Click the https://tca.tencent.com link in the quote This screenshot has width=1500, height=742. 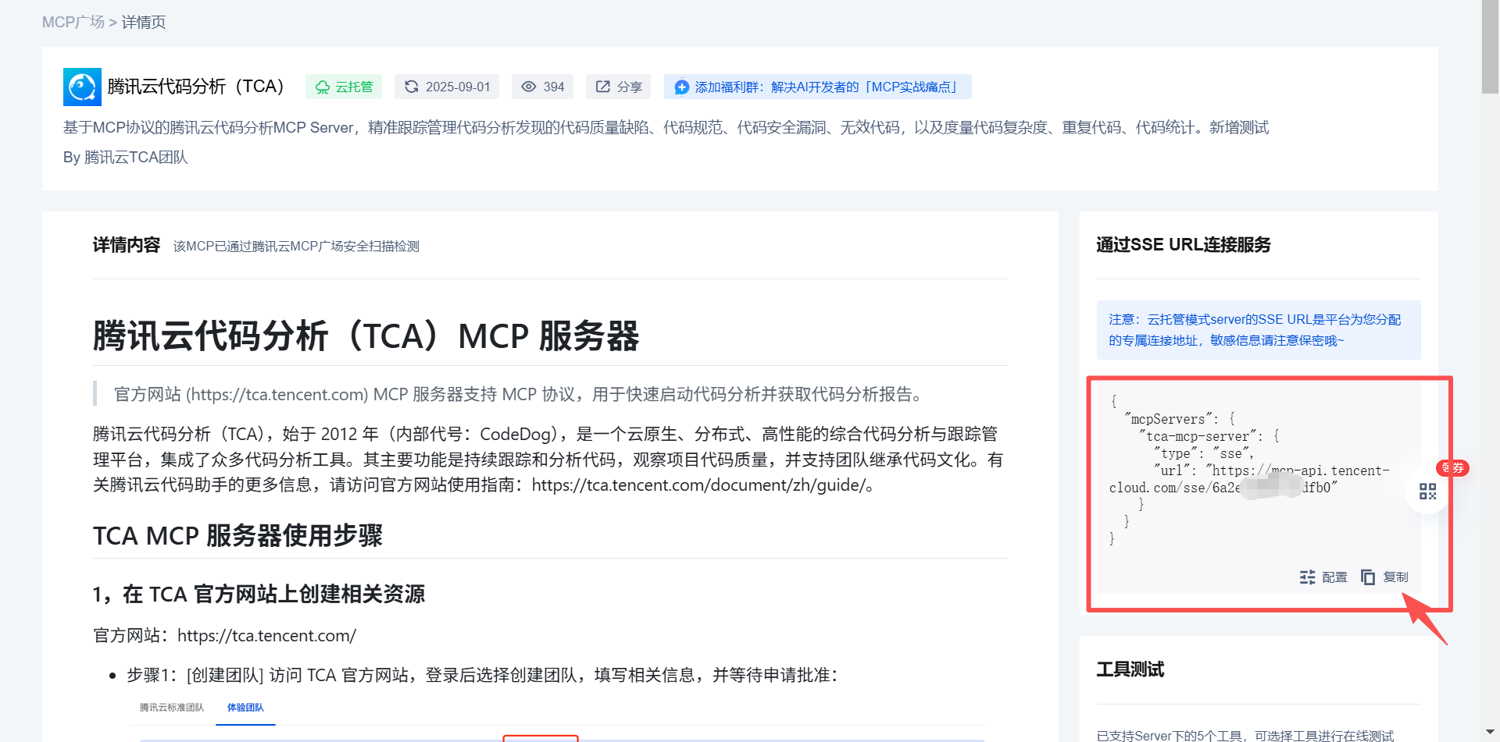(277, 394)
